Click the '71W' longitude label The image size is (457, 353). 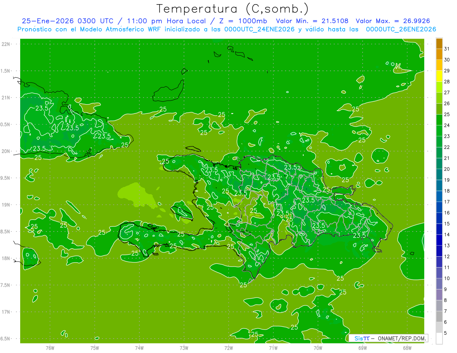[x=273, y=348]
